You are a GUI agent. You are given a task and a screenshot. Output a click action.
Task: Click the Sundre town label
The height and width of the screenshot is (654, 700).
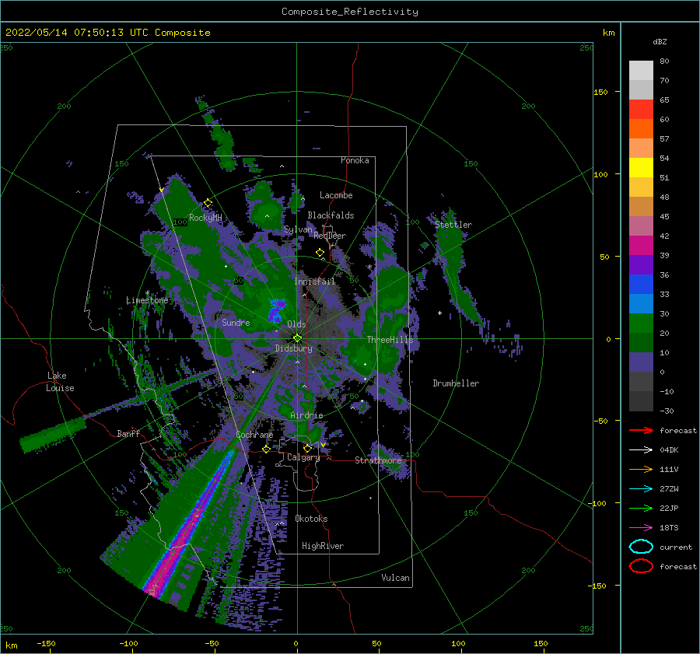tap(236, 323)
